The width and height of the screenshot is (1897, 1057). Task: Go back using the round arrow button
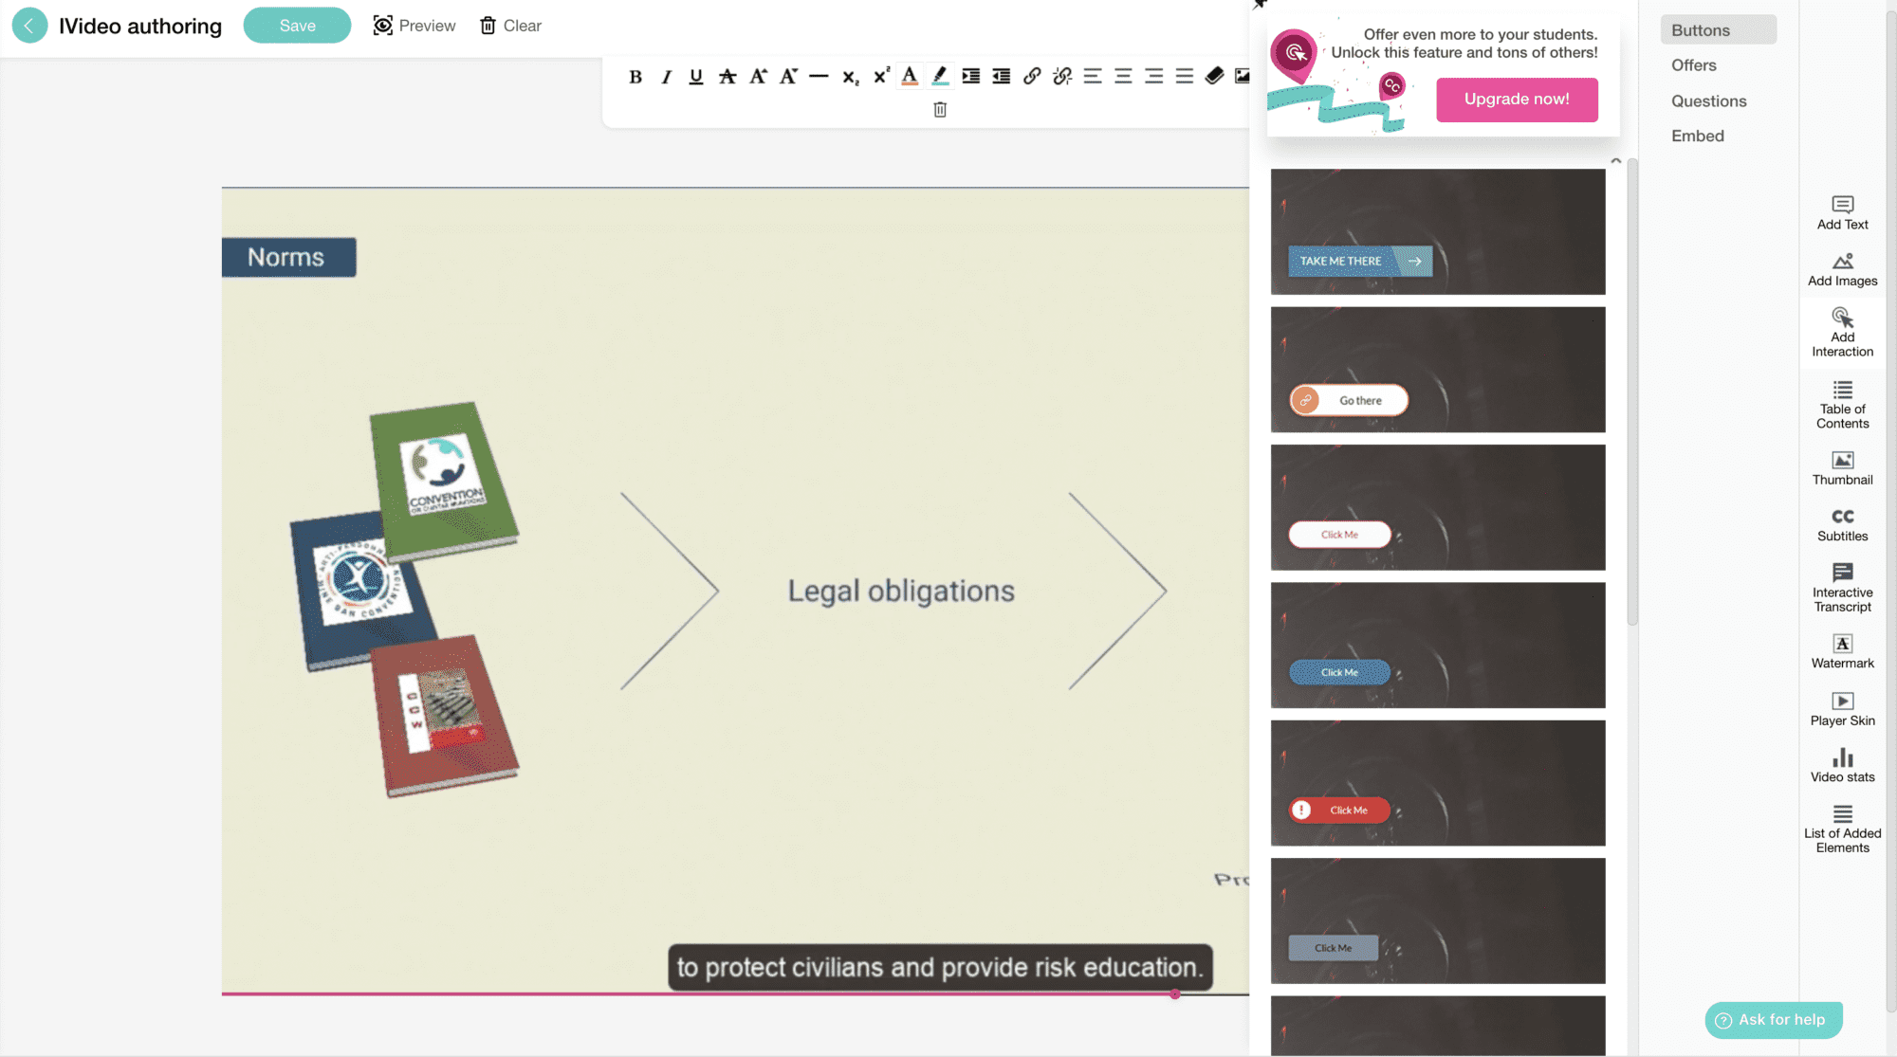click(x=29, y=26)
